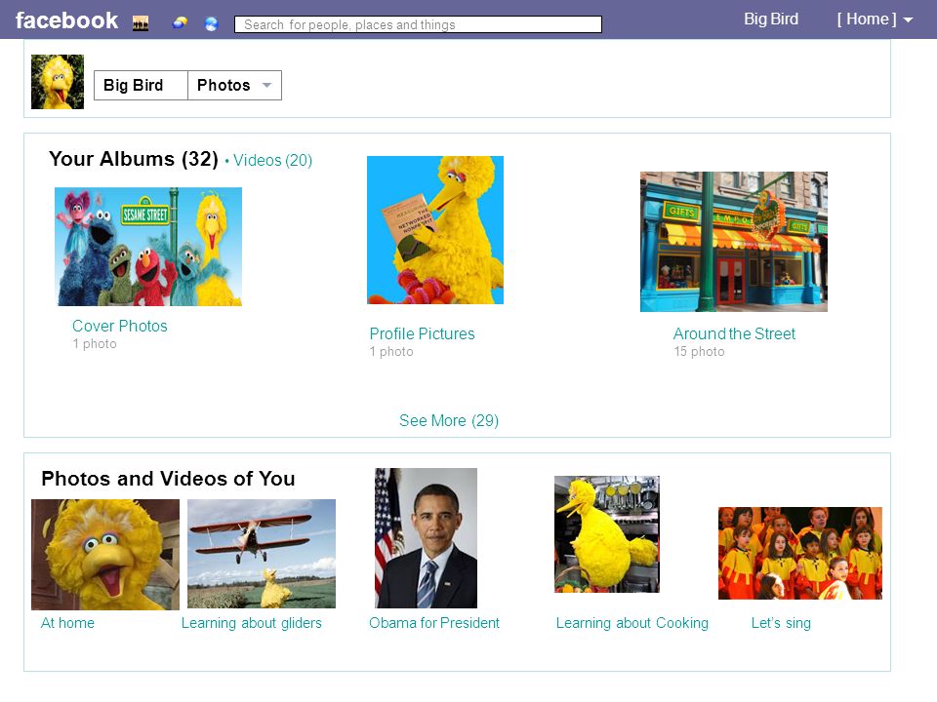Click the Photos and Videos of You heading
This screenshot has width=937, height=702.
pos(168,479)
